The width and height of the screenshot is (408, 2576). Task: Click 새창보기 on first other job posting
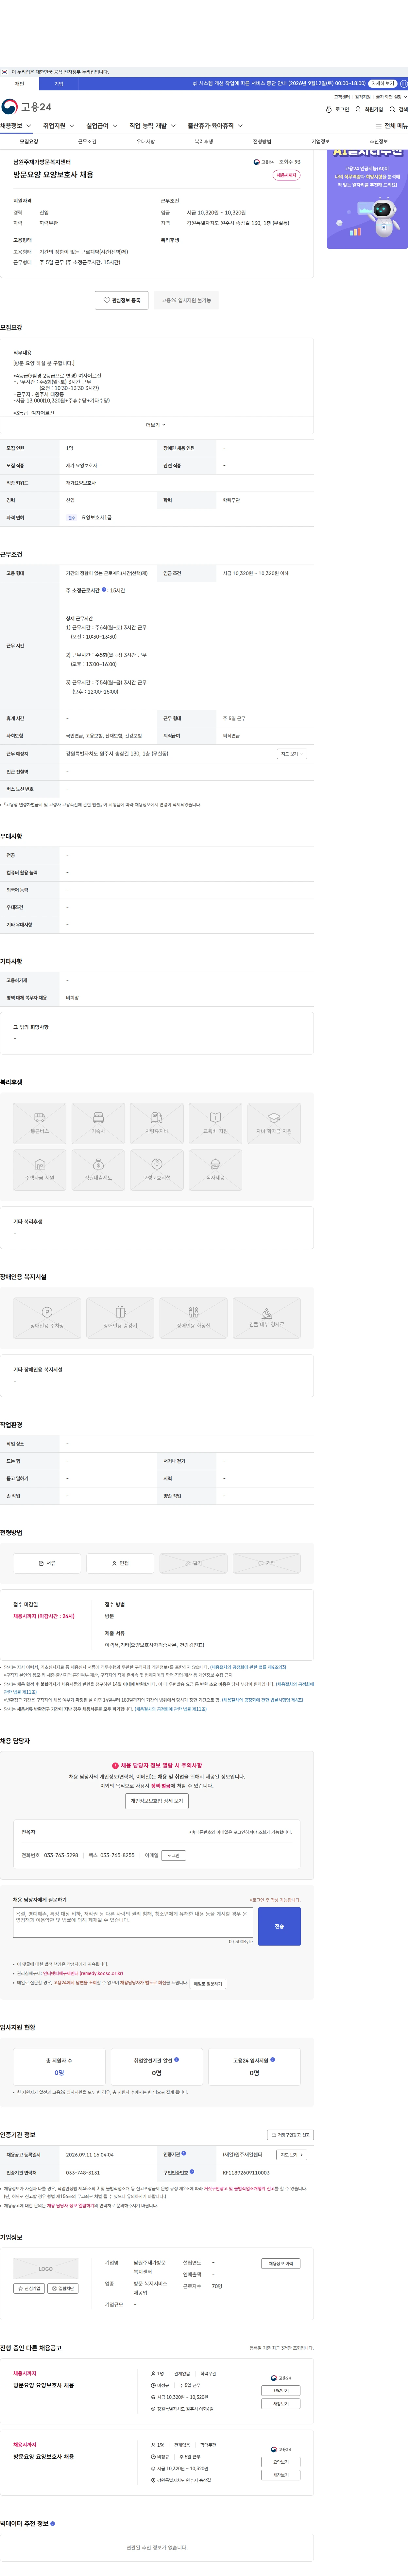(x=280, y=2404)
